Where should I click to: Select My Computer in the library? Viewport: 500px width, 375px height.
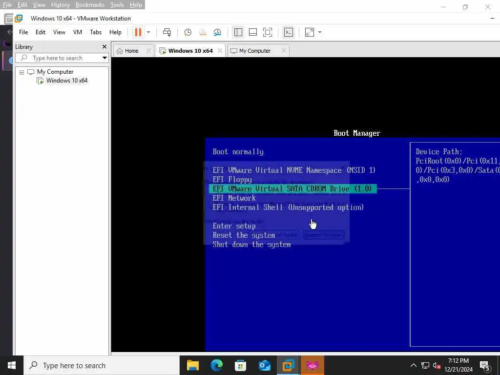click(55, 72)
